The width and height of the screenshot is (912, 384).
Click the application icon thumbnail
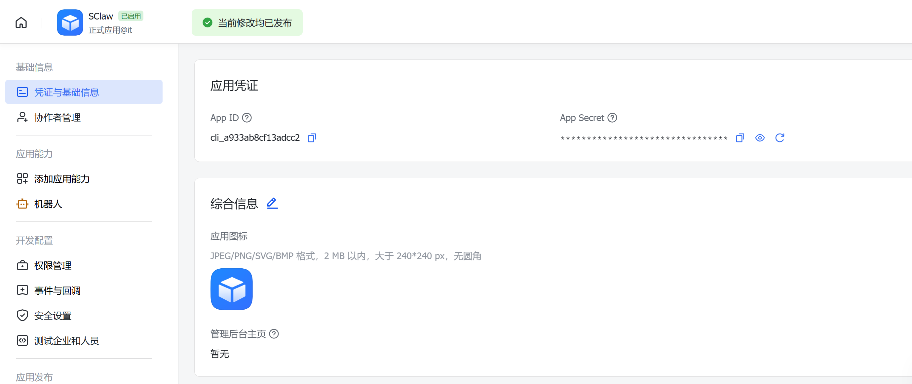pyautogui.click(x=232, y=289)
